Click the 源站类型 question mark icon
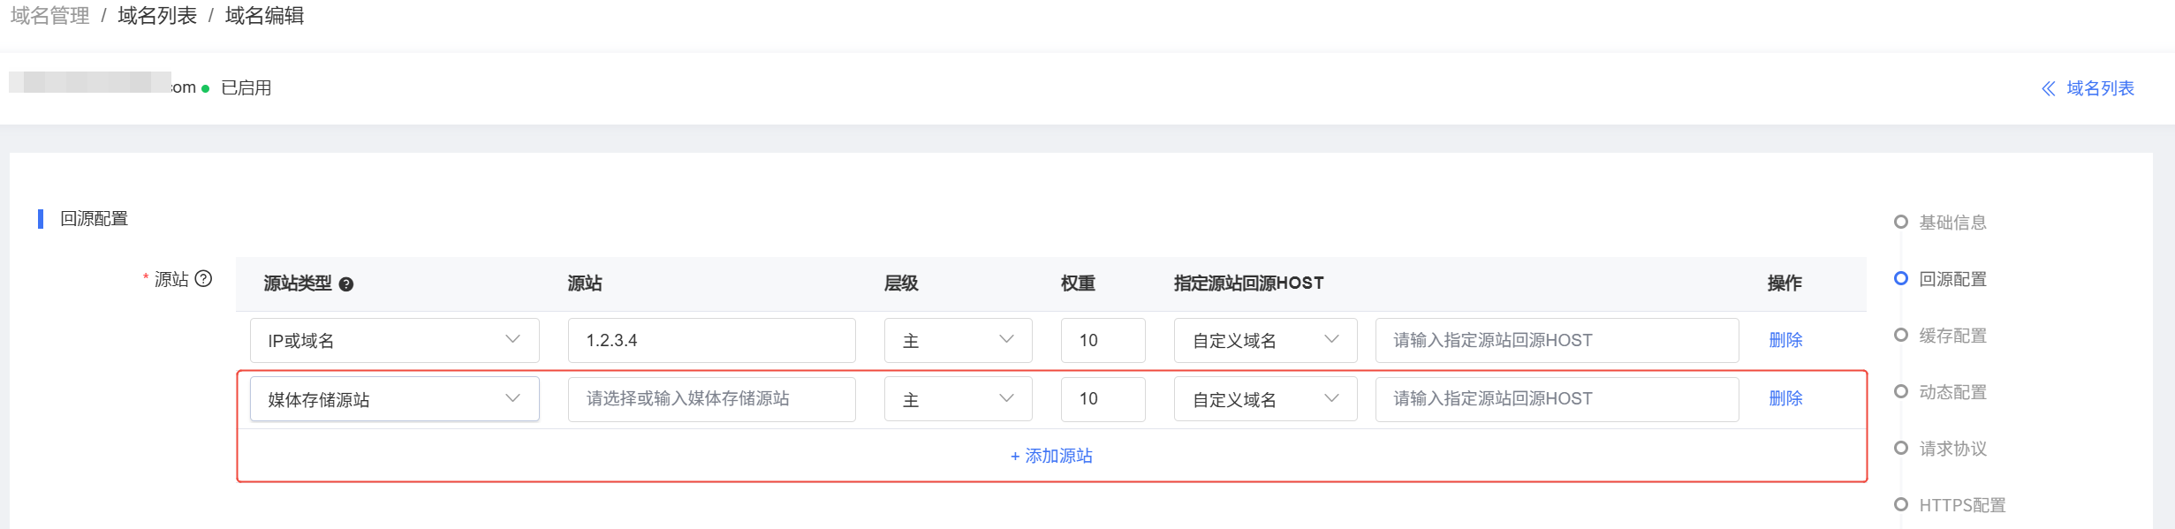The height and width of the screenshot is (529, 2175). click(x=346, y=284)
